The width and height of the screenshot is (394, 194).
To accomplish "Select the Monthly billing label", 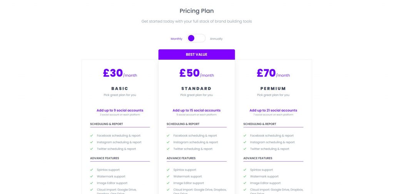I will 176,39.
